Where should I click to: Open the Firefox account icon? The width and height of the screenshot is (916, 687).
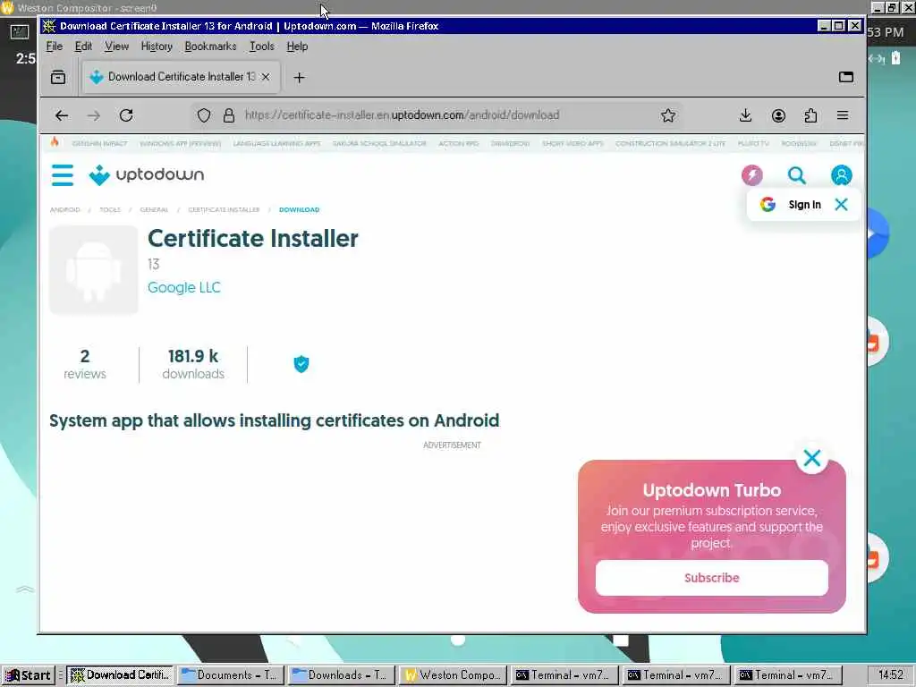pyautogui.click(x=778, y=115)
